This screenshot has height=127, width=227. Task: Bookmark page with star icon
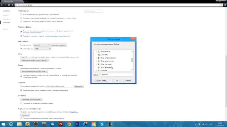pyautogui.click(x=221, y=5)
